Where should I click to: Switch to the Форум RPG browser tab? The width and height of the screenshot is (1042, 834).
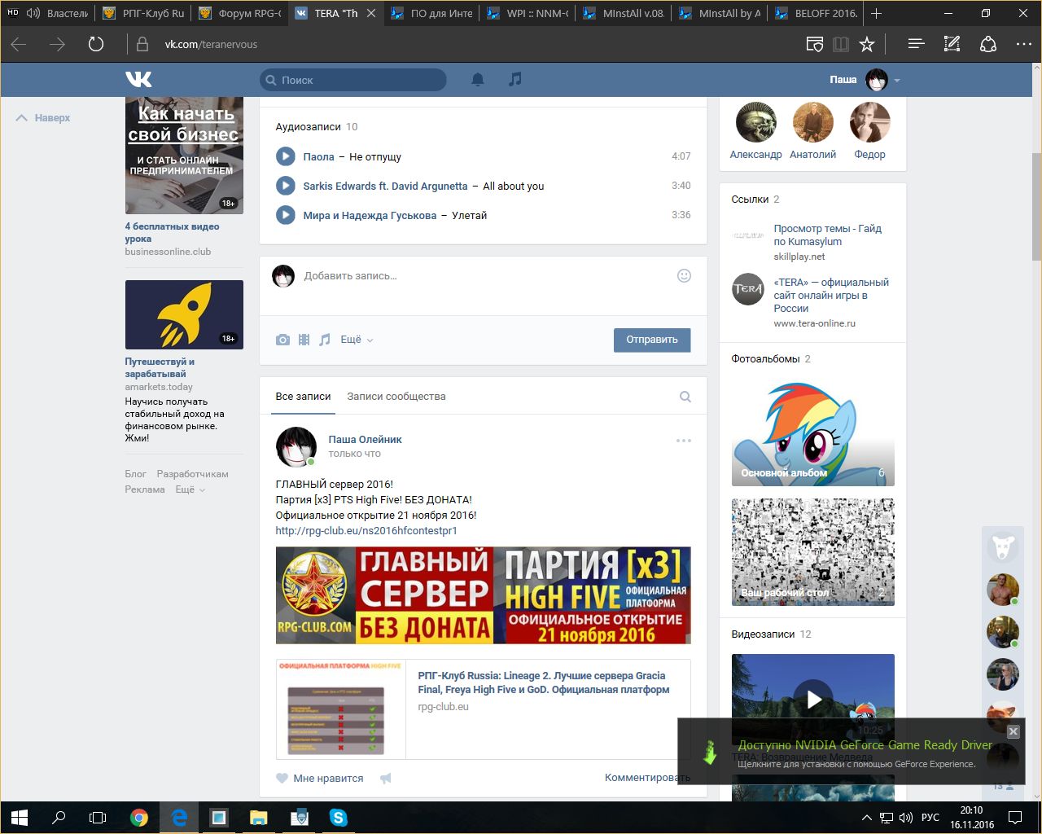(240, 13)
